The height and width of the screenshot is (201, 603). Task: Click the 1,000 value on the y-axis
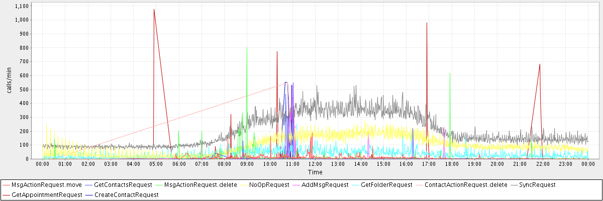[x=22, y=20]
